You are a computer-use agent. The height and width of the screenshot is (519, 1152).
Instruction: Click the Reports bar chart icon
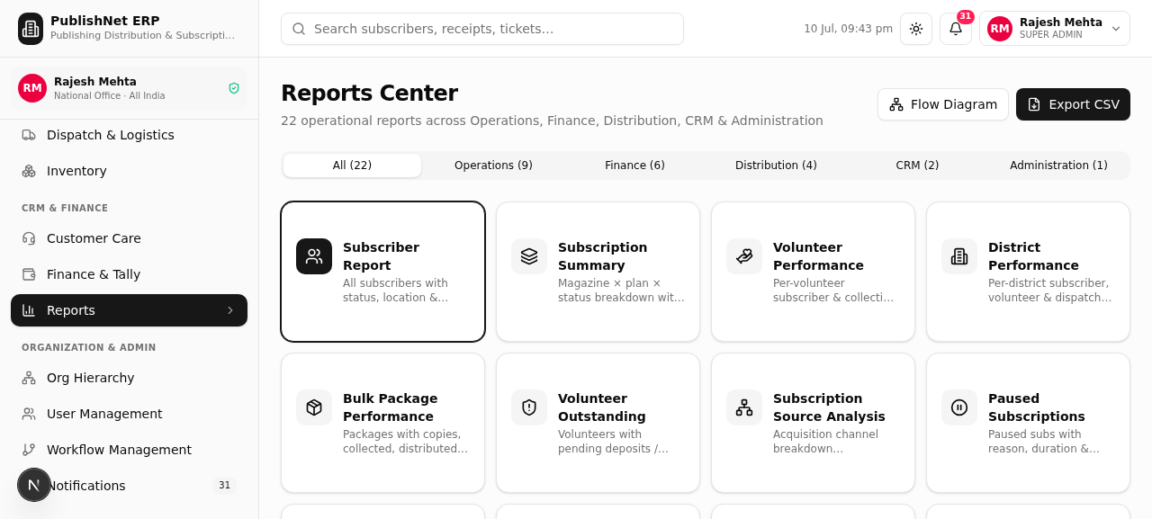(29, 310)
